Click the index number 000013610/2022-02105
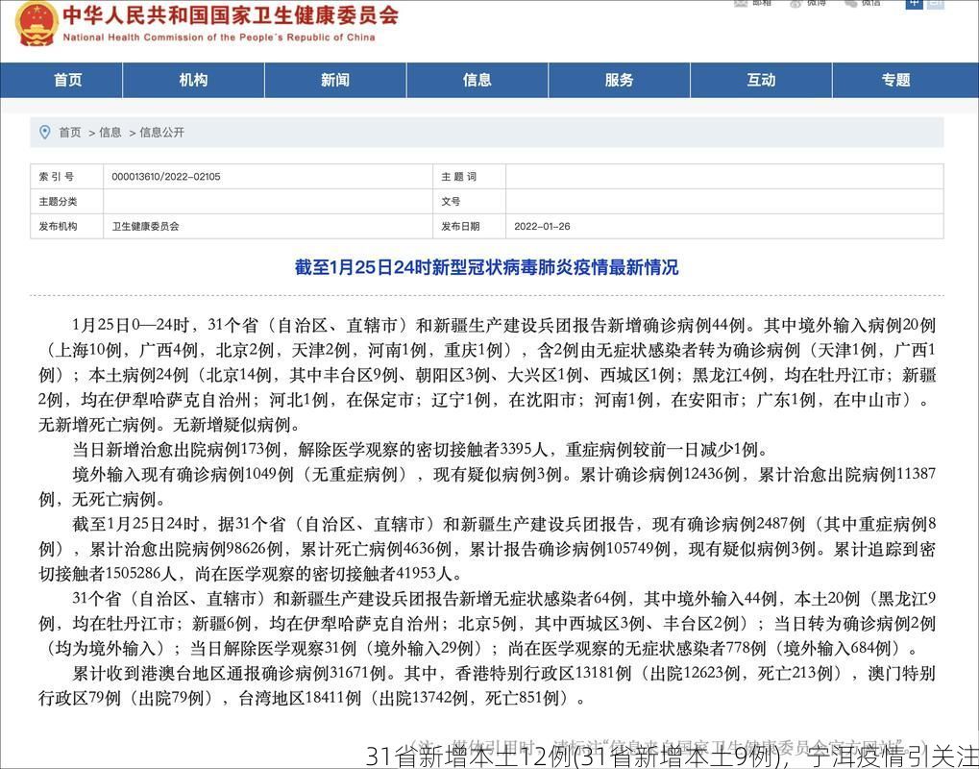979x769 pixels. [166, 177]
